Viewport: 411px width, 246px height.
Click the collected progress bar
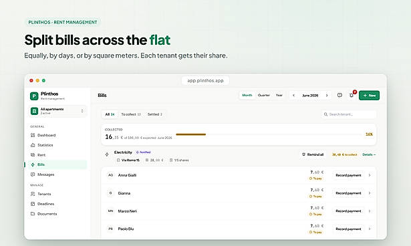tap(269, 134)
